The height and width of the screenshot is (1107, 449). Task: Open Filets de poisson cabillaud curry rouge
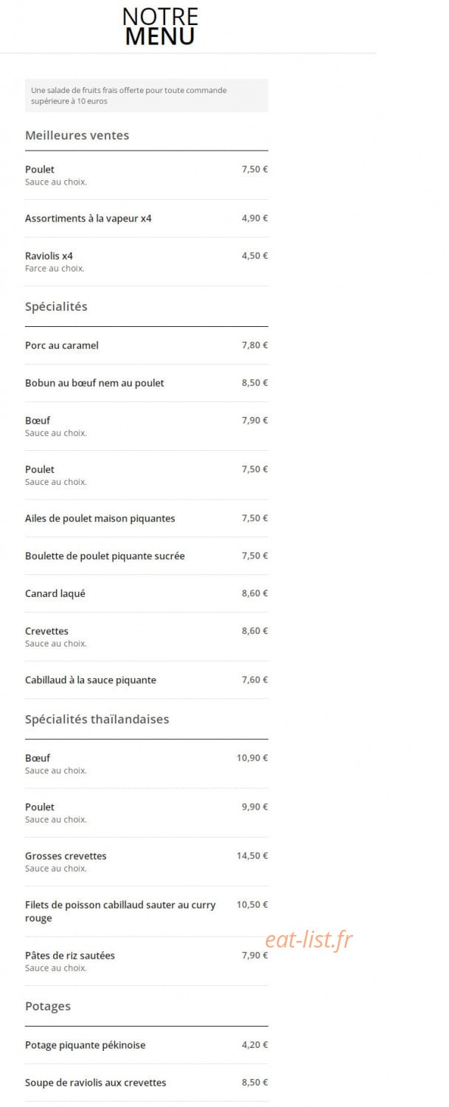click(146, 911)
